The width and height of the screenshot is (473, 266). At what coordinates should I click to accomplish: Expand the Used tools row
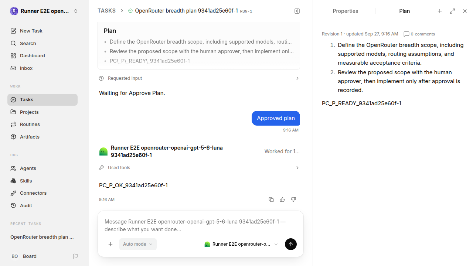click(x=199, y=168)
